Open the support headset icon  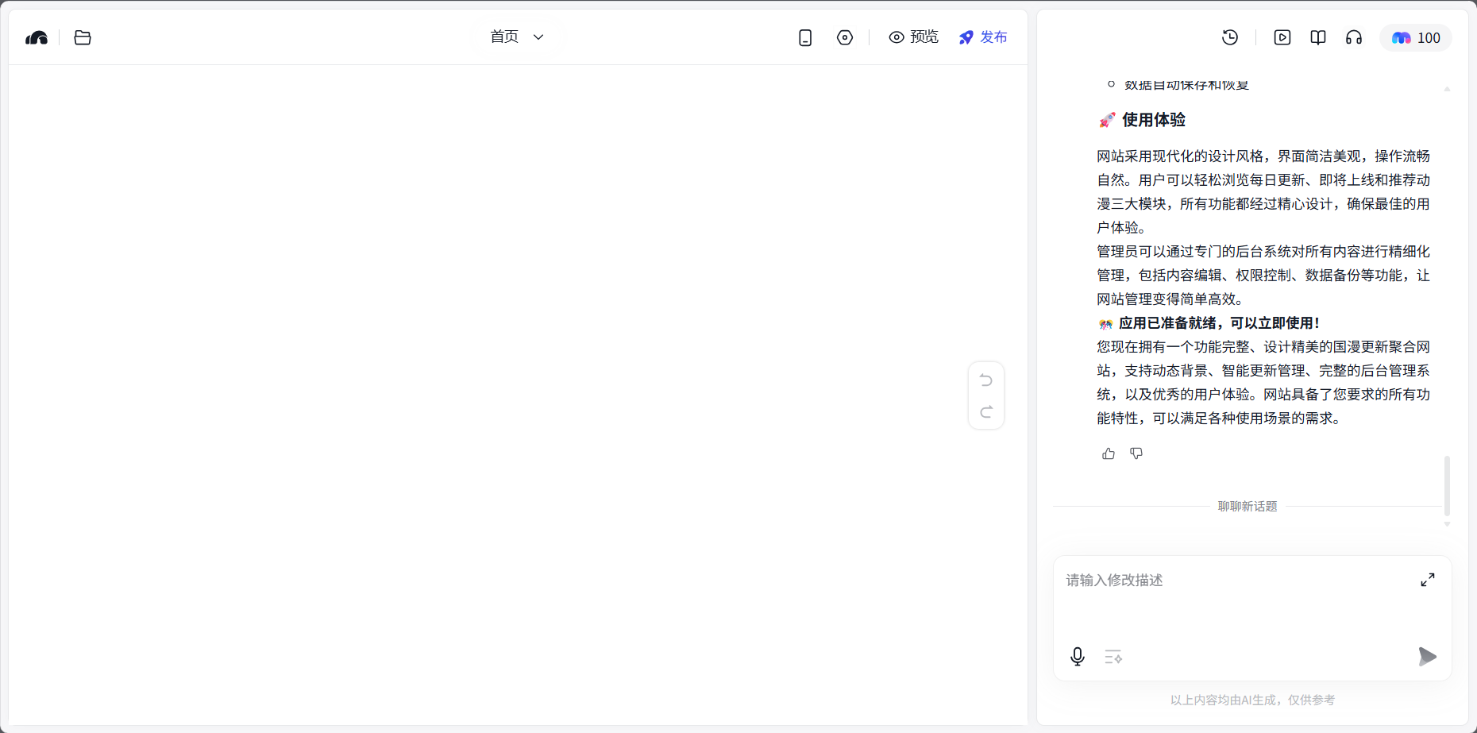(1354, 37)
